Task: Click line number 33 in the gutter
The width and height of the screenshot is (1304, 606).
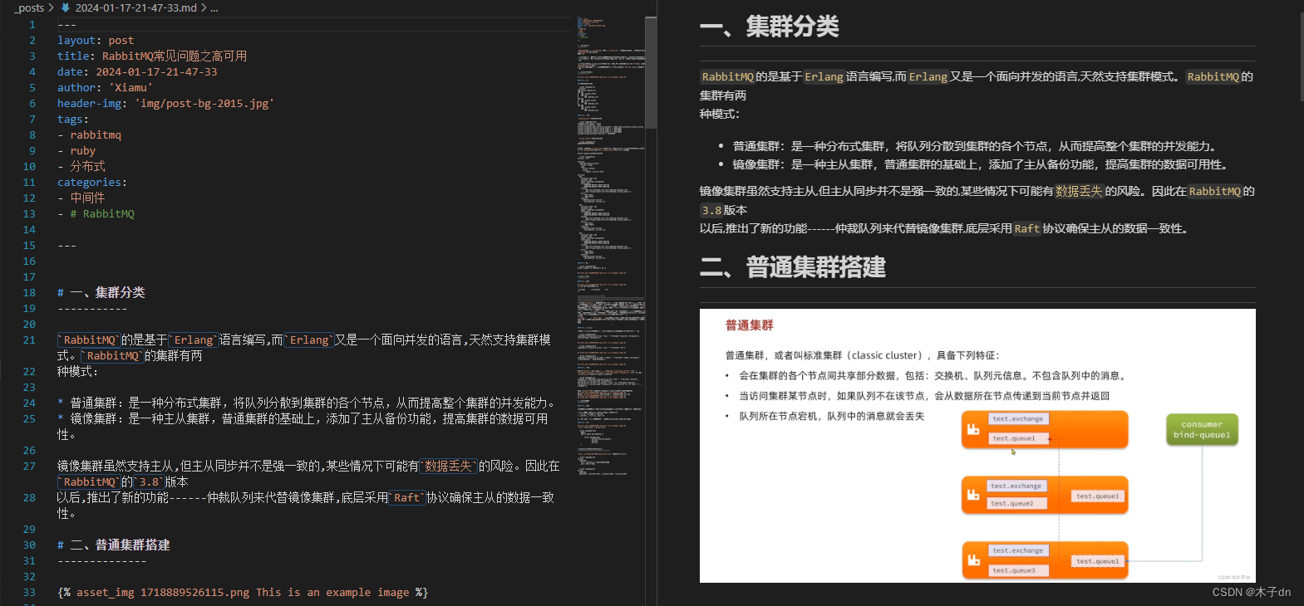Action: (29, 592)
